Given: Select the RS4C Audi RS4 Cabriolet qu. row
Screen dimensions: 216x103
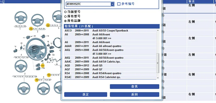Looking at the screenshot, I should pyautogui.click(x=110, y=77).
